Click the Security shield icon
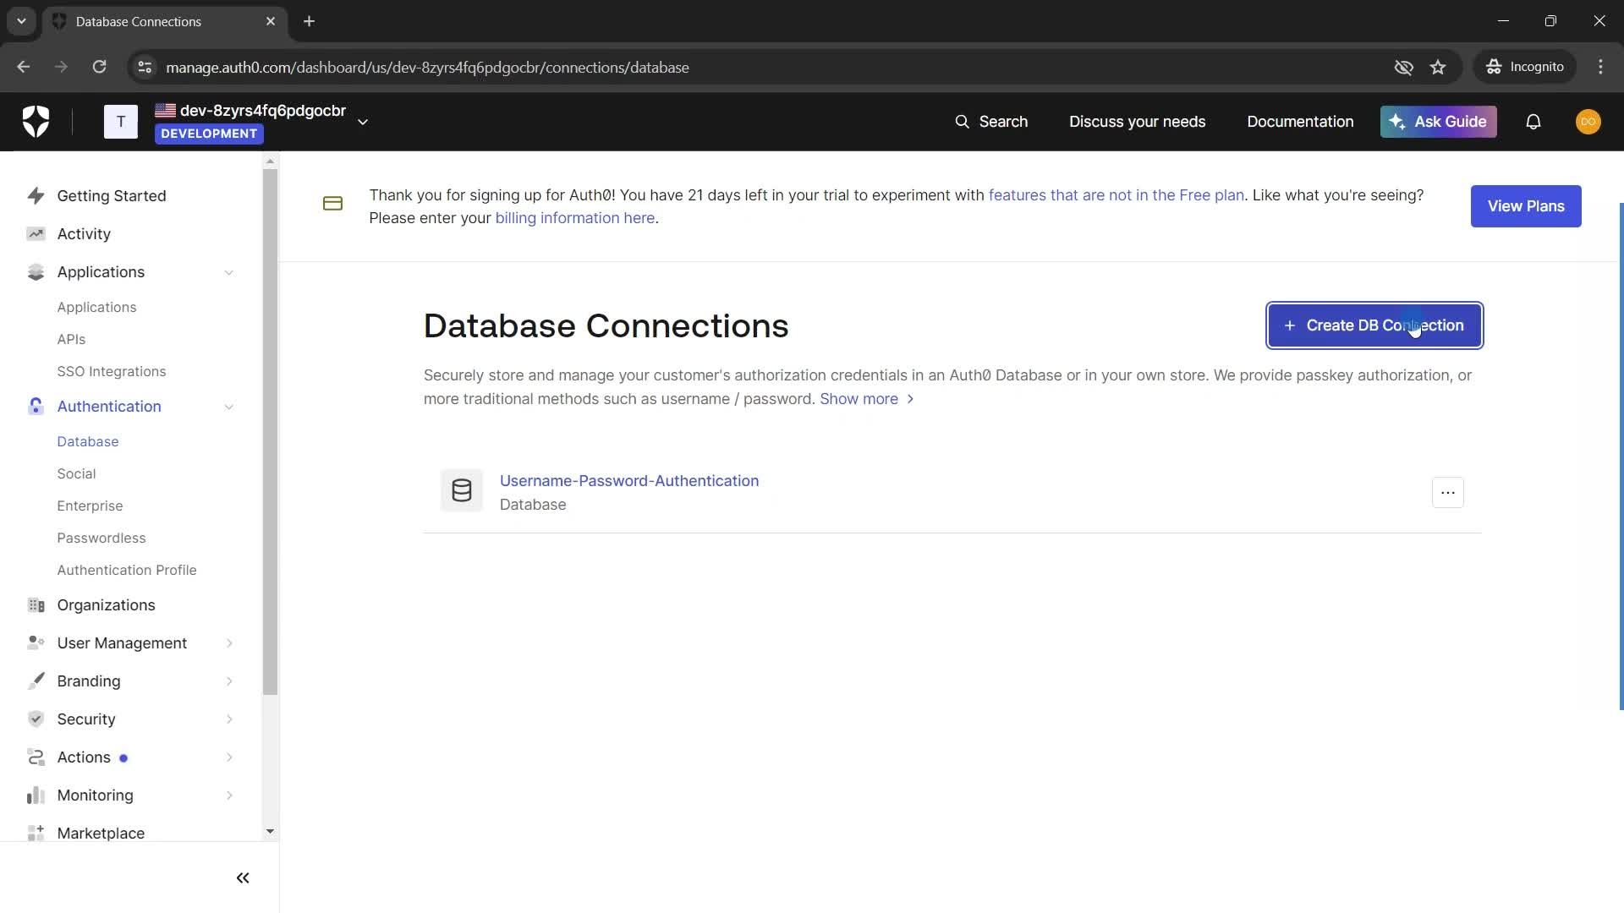1624x913 pixels. (36, 719)
